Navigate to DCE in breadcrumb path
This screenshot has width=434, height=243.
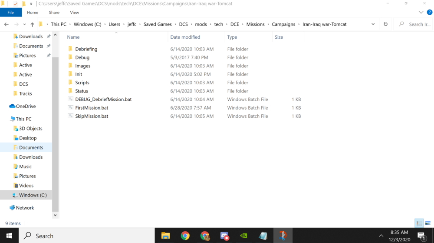(234, 24)
